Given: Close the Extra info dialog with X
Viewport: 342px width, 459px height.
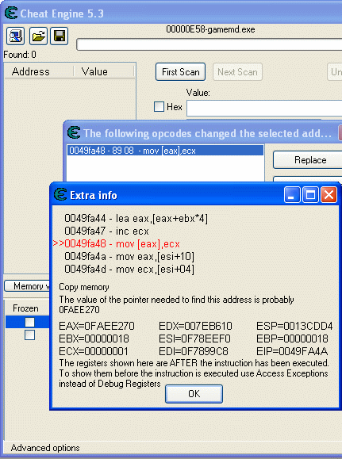Looking at the screenshot, I should 329,195.
